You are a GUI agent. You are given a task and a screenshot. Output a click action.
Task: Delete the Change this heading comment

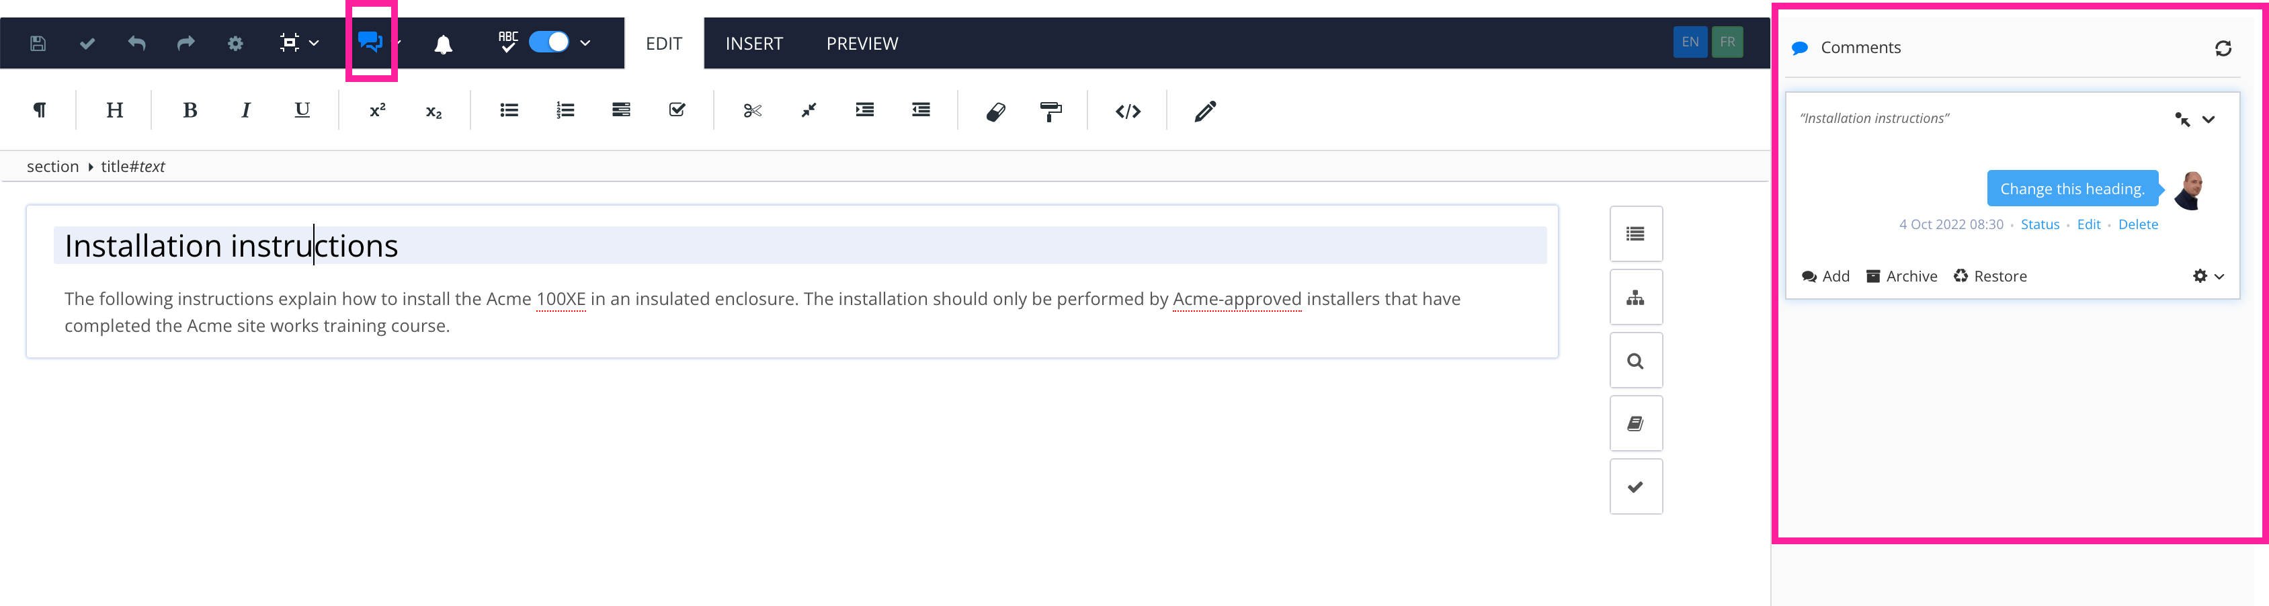click(x=2138, y=224)
